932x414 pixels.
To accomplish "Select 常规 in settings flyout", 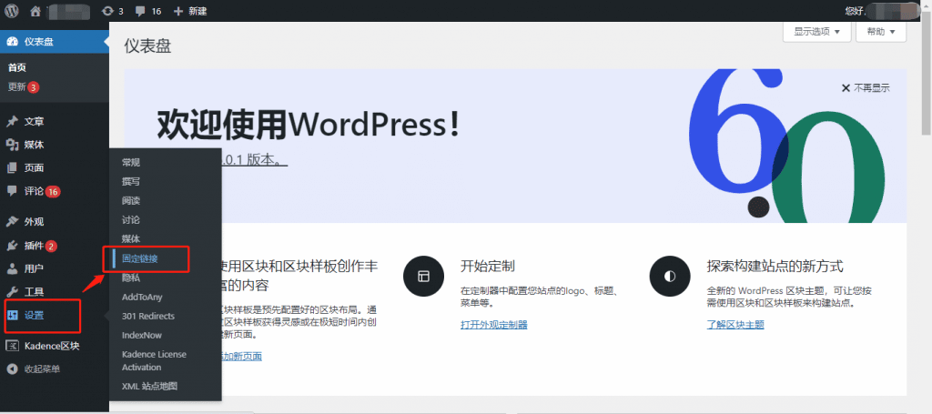I will click(x=131, y=163).
